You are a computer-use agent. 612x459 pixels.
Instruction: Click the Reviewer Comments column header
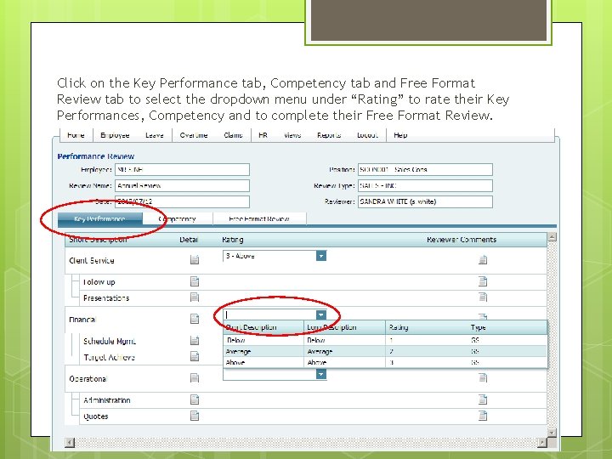click(462, 240)
